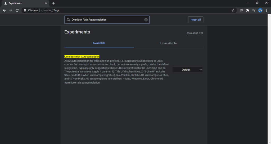This screenshot has height=144, width=271.
Task: Click the Reset all button
Action: (196, 20)
